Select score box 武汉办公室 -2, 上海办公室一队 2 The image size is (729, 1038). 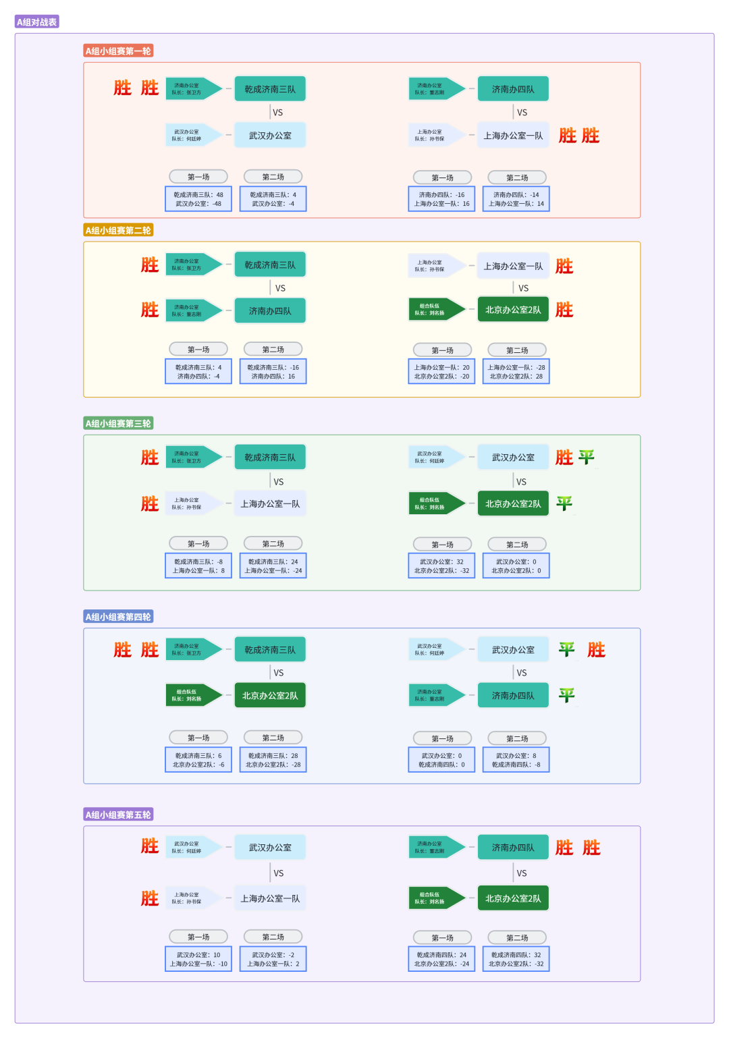273,959
